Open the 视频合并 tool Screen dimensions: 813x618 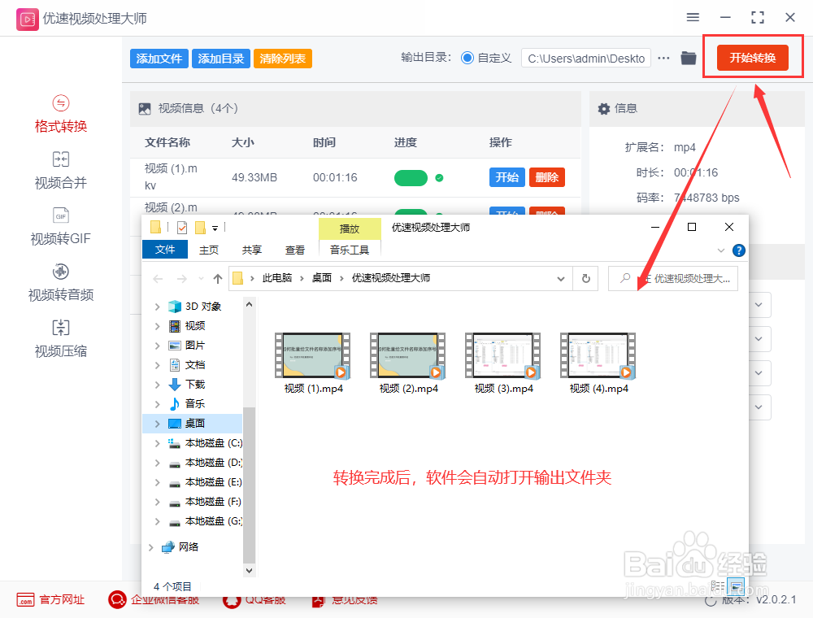click(60, 171)
